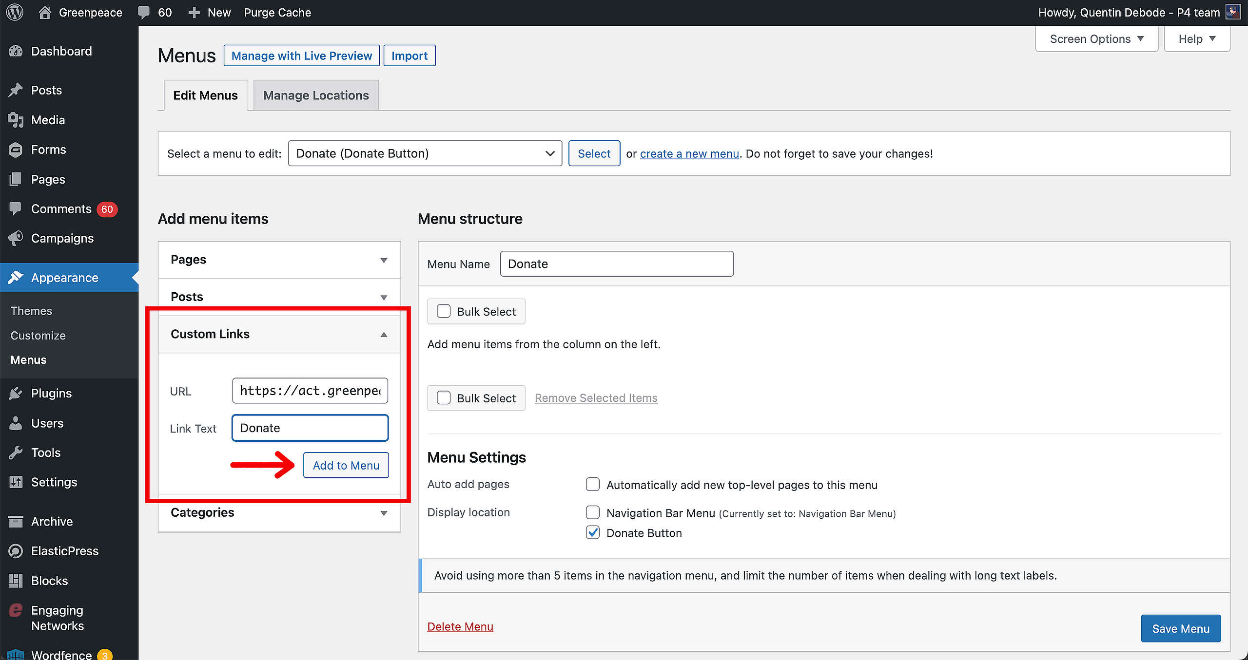Click the Howdy, Quentin Debode account text
This screenshot has height=660, width=1248.
[1129, 13]
